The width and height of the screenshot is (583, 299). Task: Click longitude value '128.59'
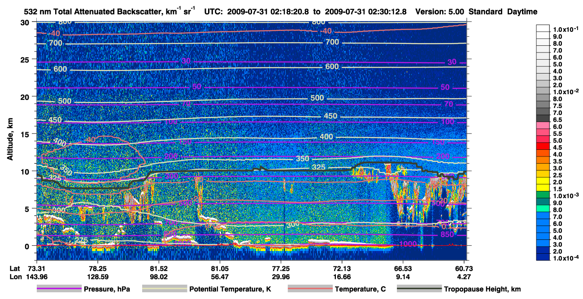[98, 277]
